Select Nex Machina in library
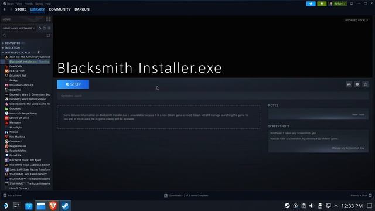The image size is (375, 211). click(17, 137)
